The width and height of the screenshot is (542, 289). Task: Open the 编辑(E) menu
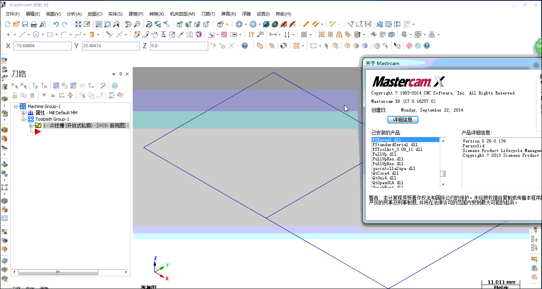pos(33,14)
